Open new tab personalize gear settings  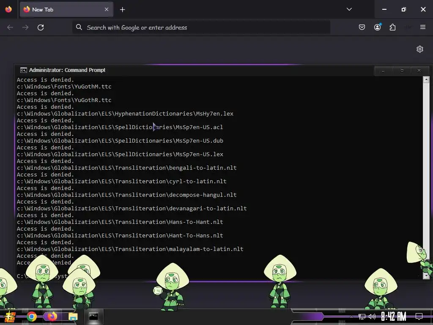click(x=420, y=49)
